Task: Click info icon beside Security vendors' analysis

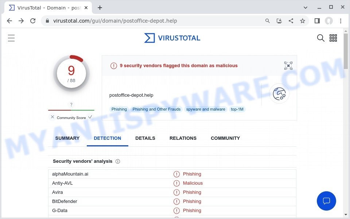Action: [x=118, y=161]
